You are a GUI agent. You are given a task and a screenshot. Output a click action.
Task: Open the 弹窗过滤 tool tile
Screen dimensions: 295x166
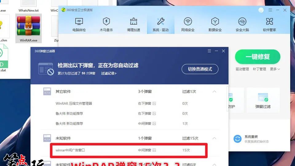pos(263,100)
